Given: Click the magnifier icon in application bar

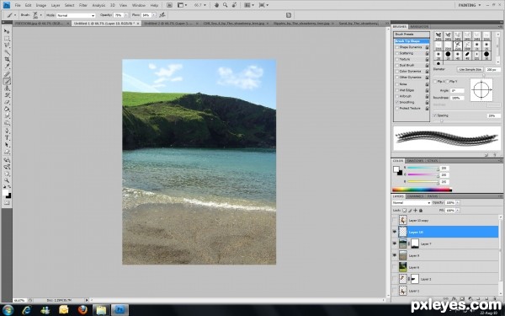Looking at the screenshot, I should [225, 5].
